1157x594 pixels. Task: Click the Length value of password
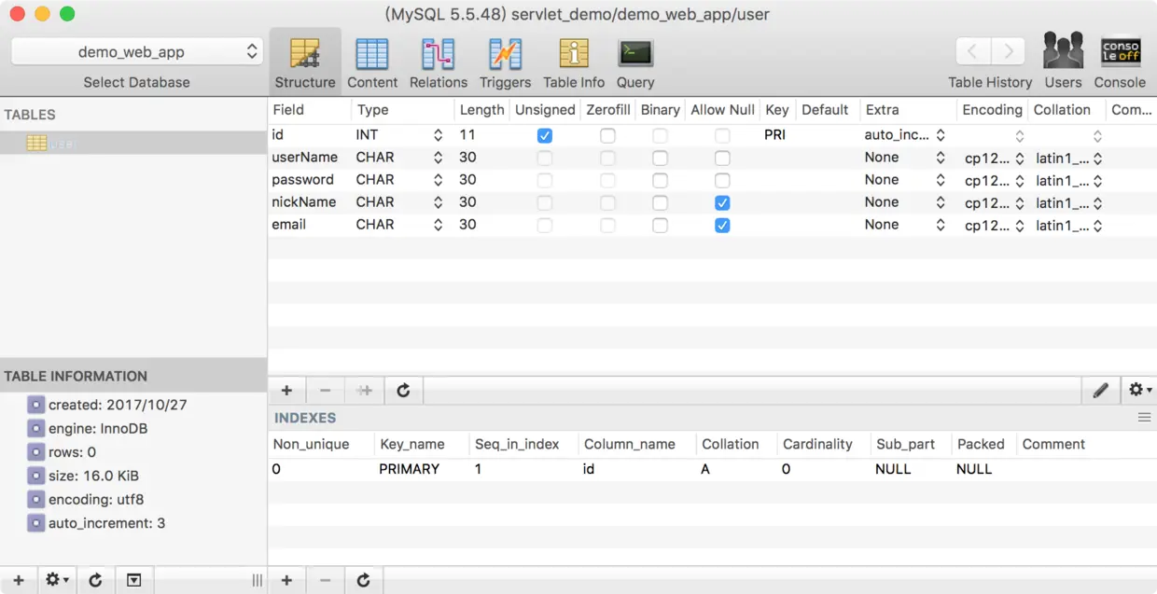(x=467, y=180)
